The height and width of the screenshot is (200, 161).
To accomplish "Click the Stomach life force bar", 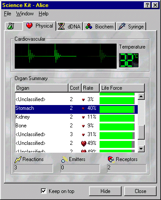I will click(117, 109).
